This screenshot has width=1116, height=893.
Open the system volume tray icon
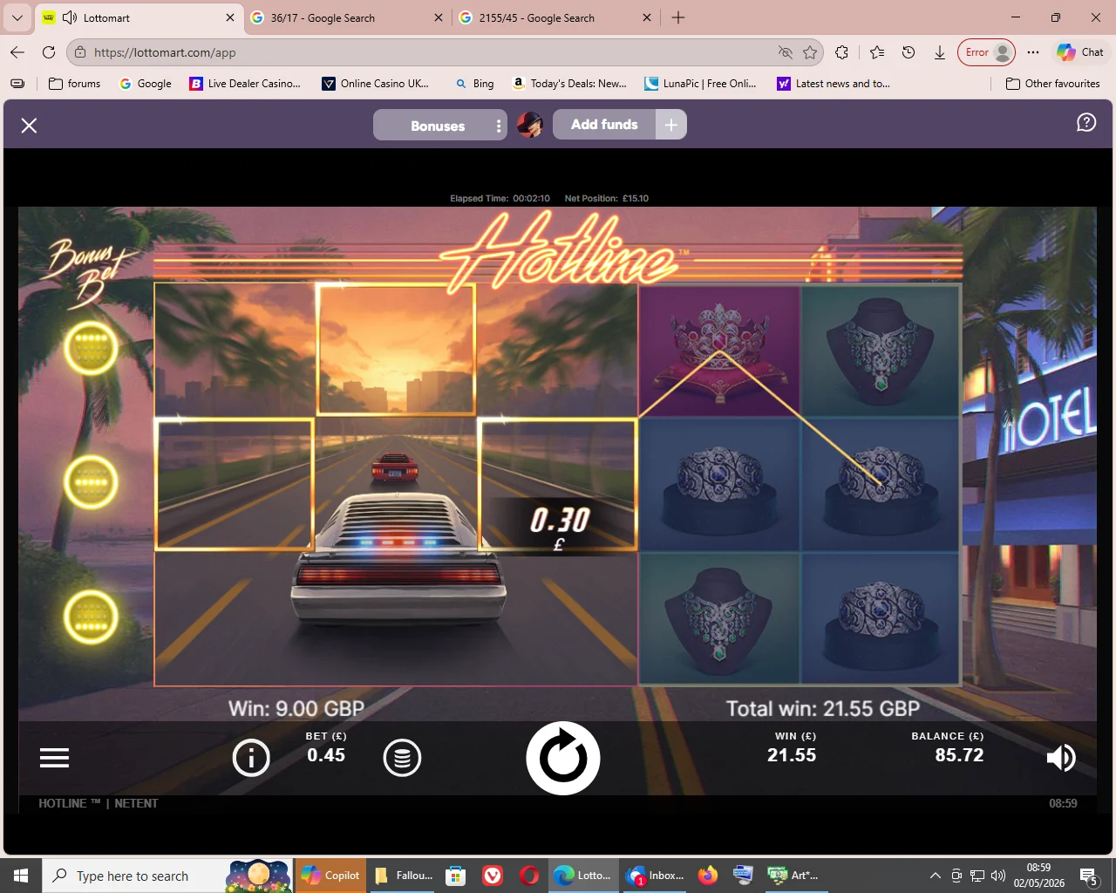click(998, 876)
